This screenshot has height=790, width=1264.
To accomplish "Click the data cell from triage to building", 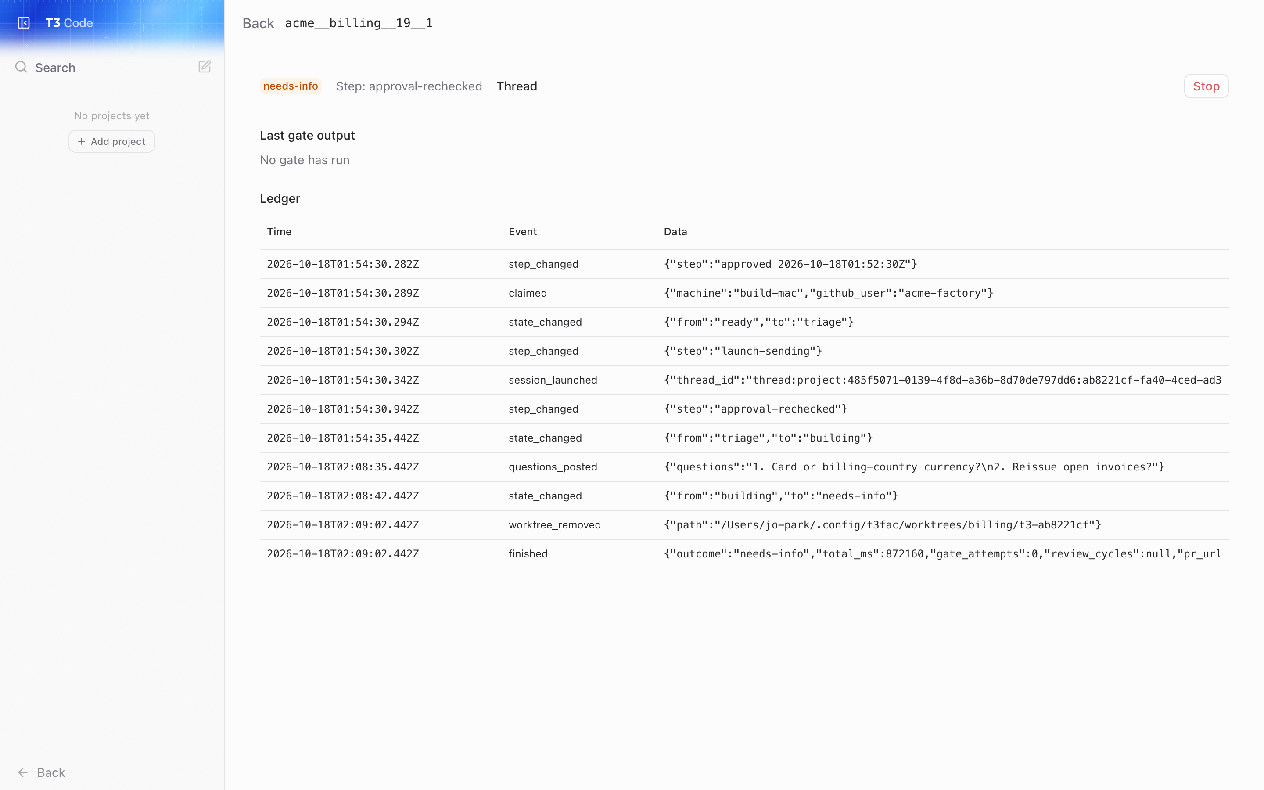I will point(768,438).
